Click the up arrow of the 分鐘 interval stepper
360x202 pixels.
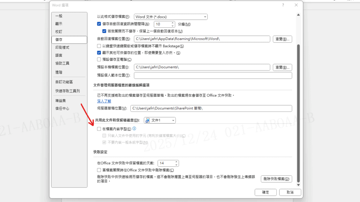173,23
